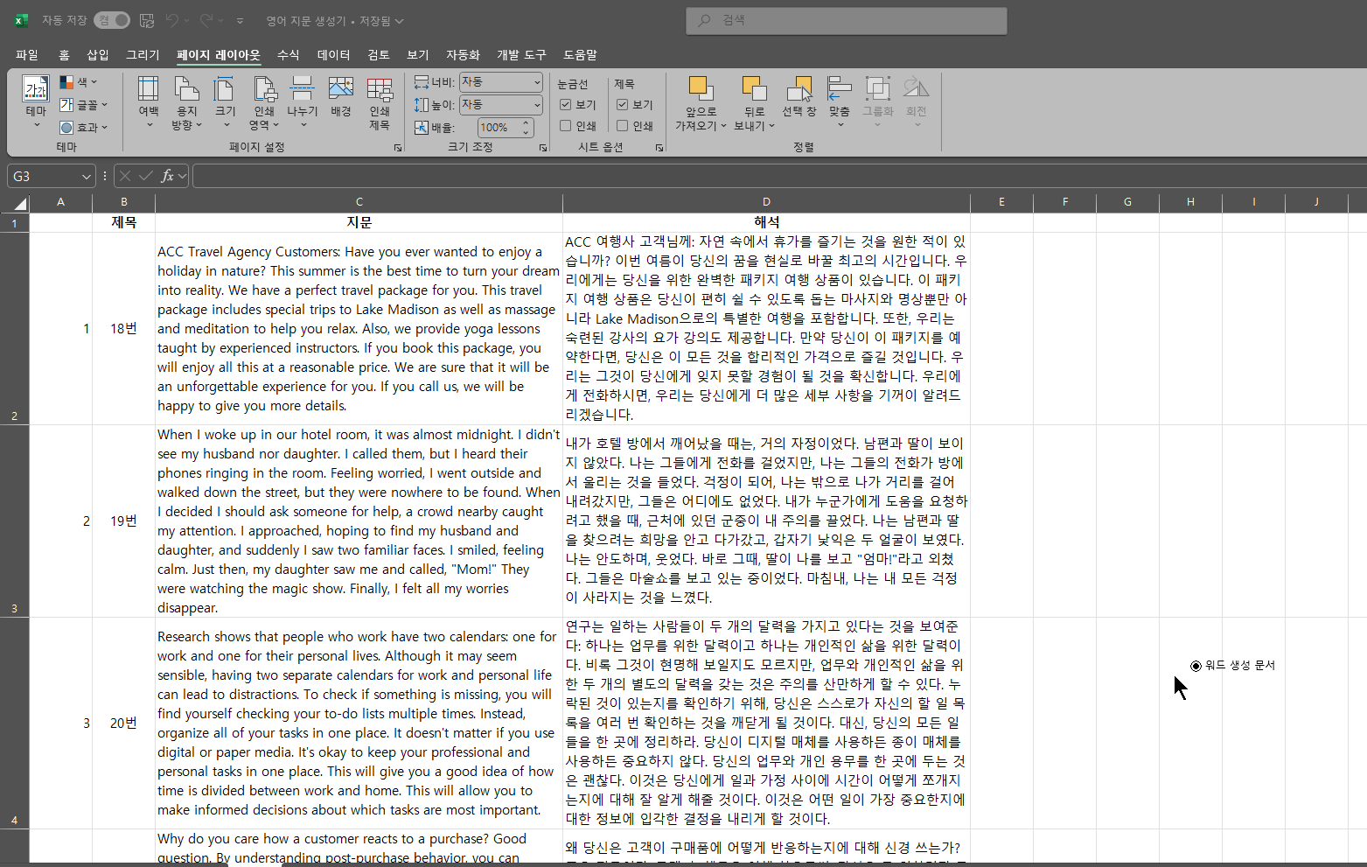Image resolution: width=1367 pixels, height=867 pixels.
Task: Select the 해석 header cell
Action: tap(767, 223)
